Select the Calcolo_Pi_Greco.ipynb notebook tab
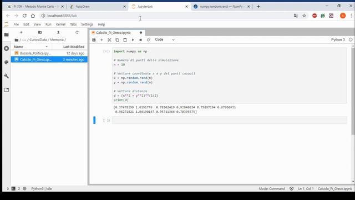Image resolution: width=355 pixels, height=200 pixels. (x=113, y=33)
